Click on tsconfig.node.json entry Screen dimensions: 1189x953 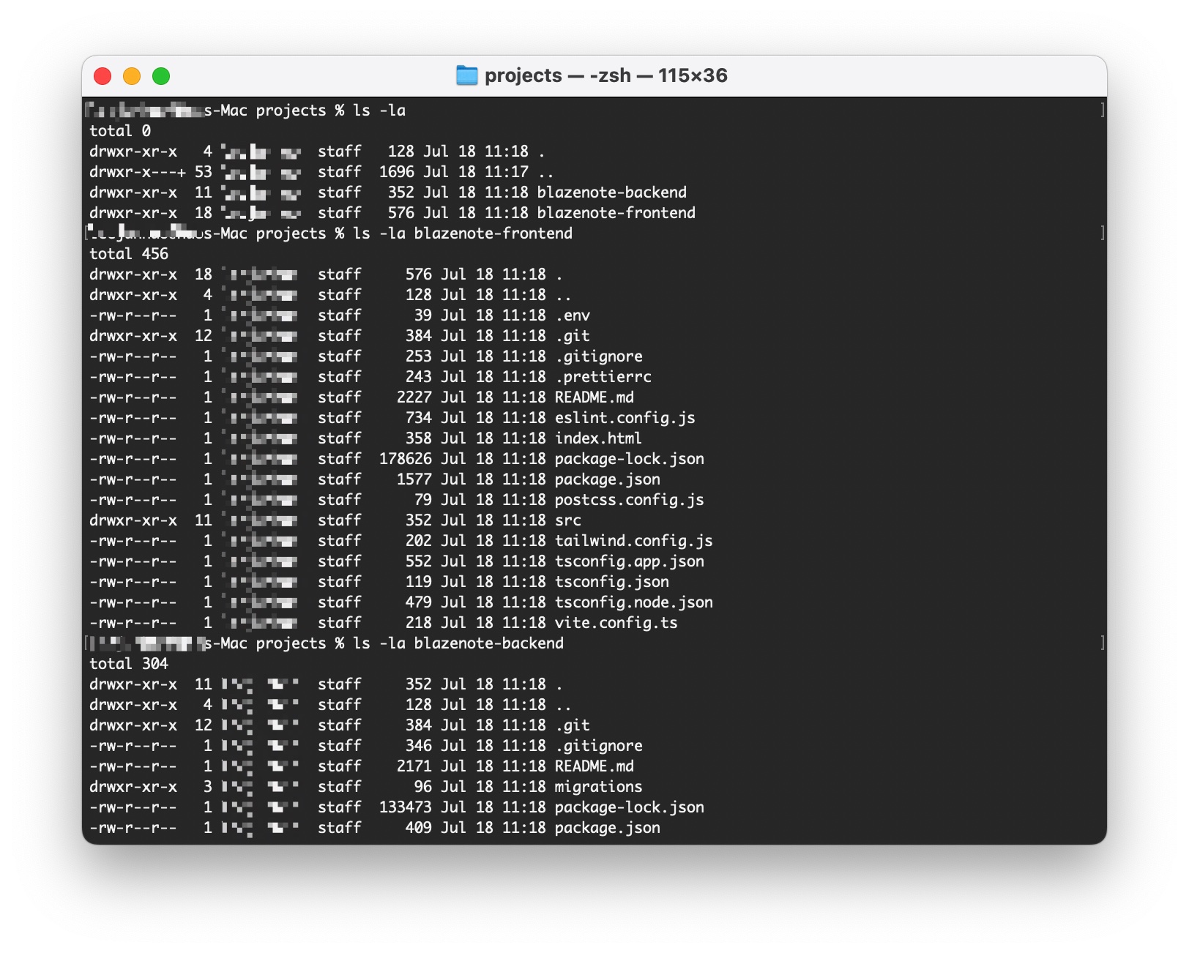[x=633, y=602]
